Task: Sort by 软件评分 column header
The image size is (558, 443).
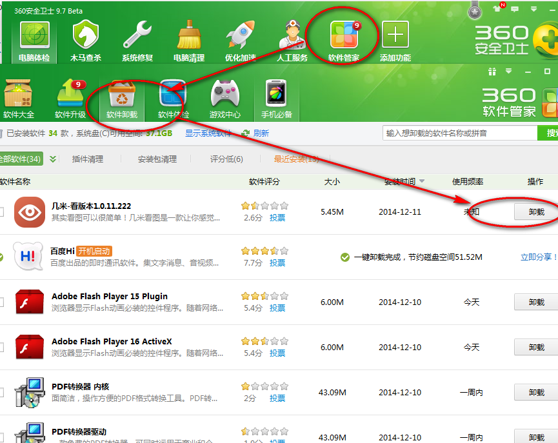Action: (x=264, y=181)
